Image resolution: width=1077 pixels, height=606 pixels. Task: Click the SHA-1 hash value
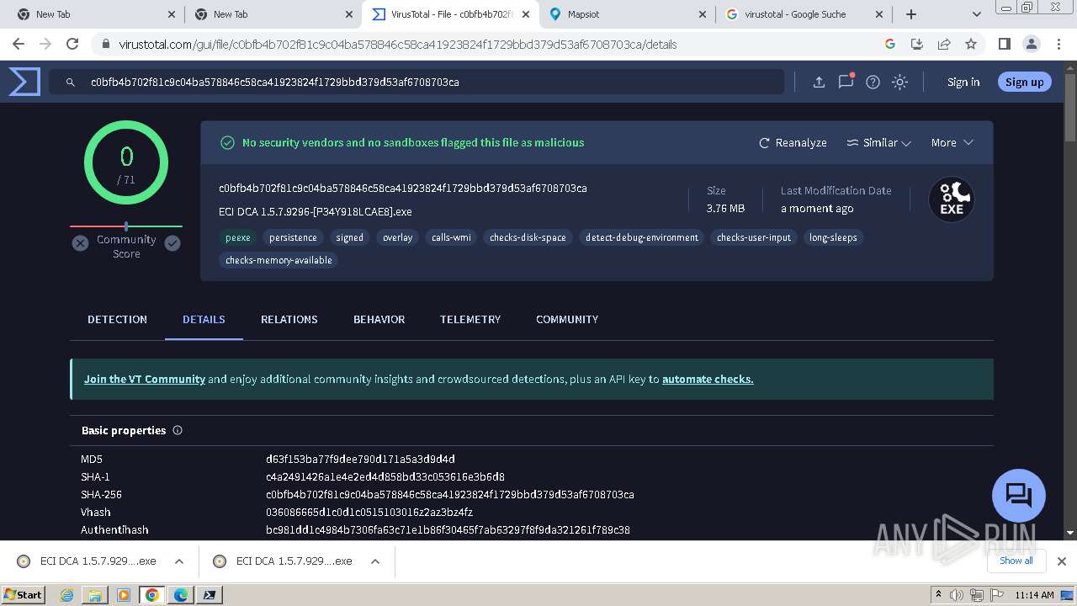point(385,476)
